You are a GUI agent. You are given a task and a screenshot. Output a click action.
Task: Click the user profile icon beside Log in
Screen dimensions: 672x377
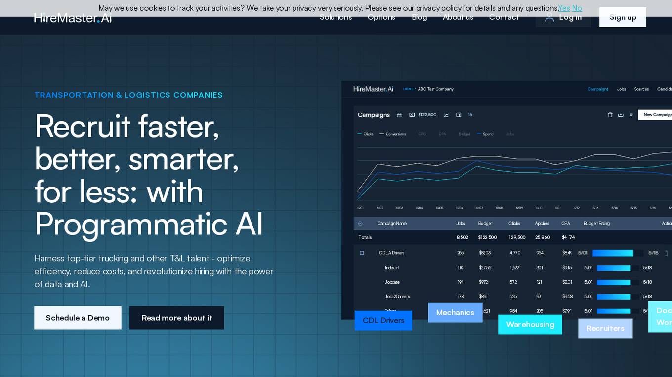click(x=549, y=17)
